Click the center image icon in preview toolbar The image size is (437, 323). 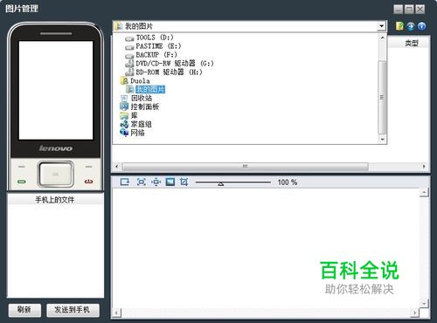(x=156, y=182)
